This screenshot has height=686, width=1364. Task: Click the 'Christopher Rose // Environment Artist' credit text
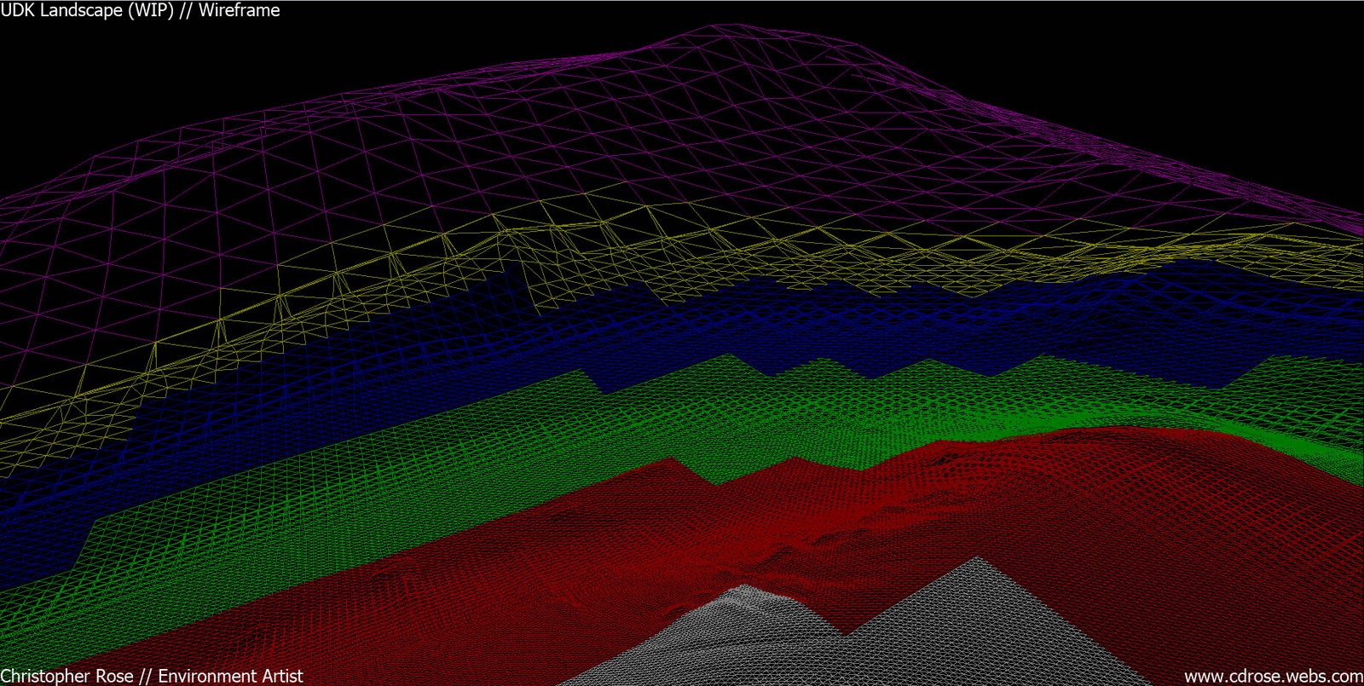152,676
